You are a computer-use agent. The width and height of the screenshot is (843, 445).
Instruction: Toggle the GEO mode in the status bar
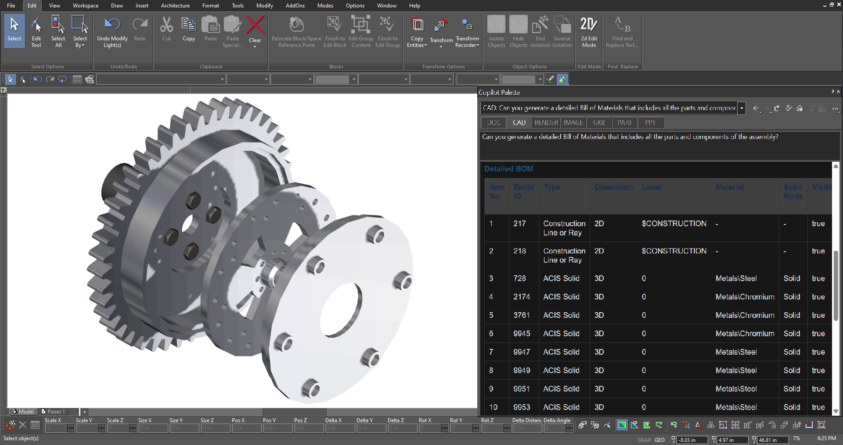coord(659,440)
